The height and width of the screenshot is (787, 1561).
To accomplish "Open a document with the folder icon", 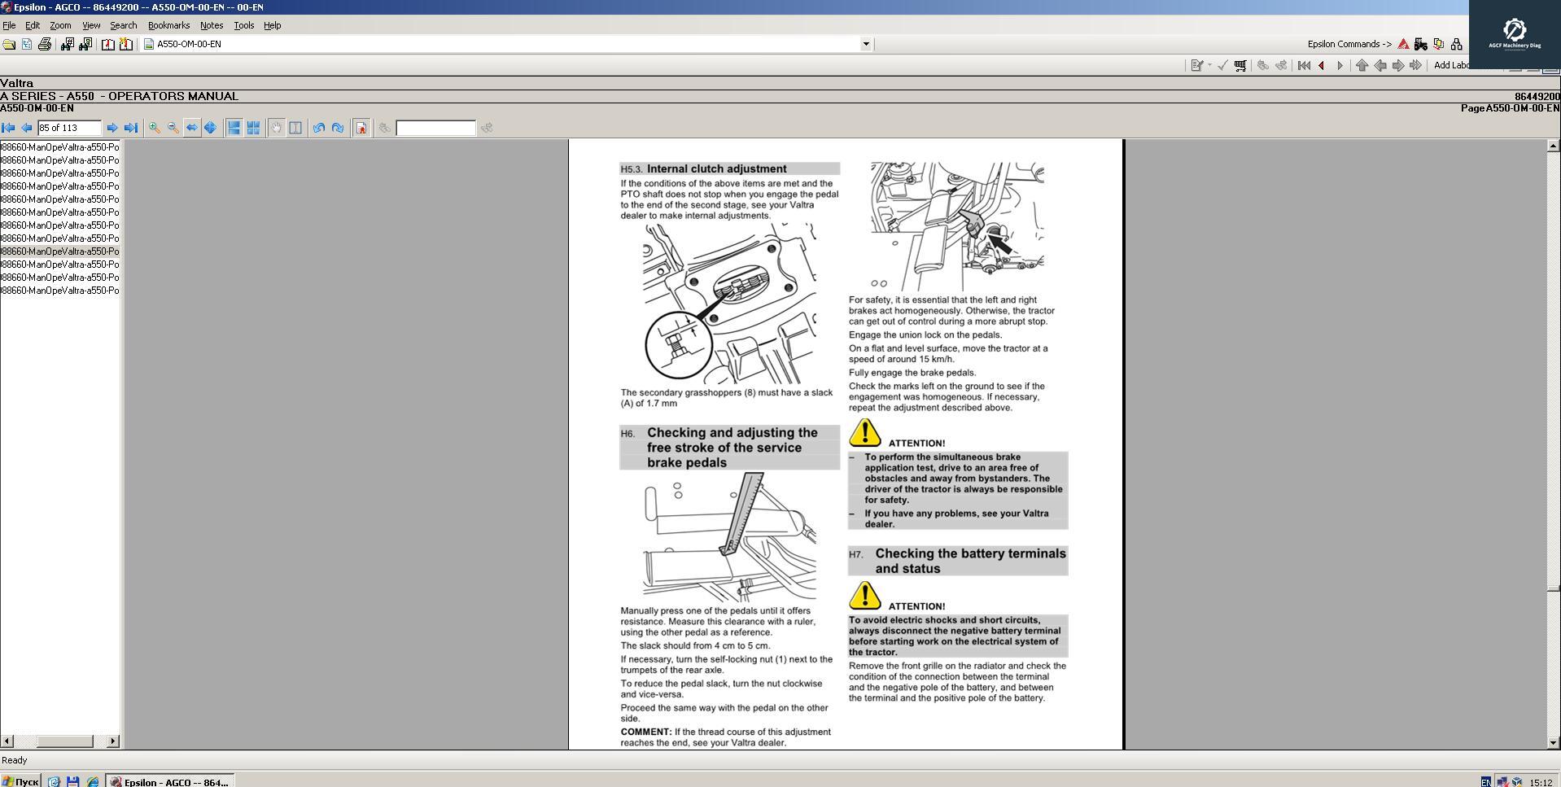I will 10,44.
